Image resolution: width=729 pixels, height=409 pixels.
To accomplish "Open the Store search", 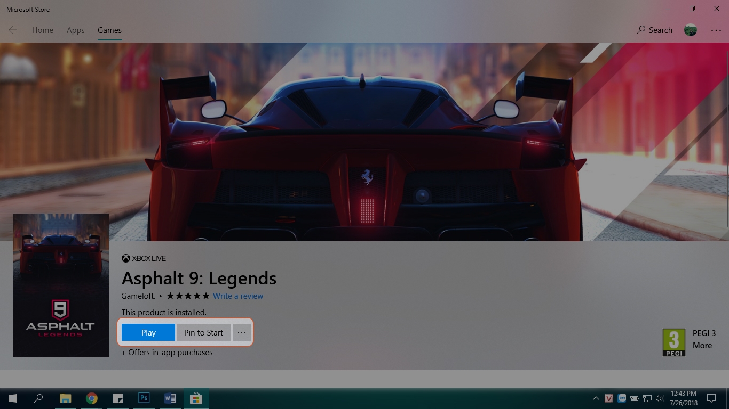I will click(654, 30).
